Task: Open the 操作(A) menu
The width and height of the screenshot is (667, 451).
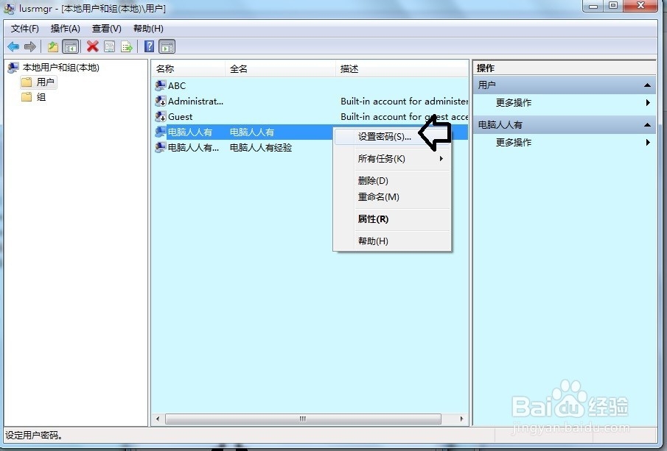Action: pyautogui.click(x=65, y=29)
